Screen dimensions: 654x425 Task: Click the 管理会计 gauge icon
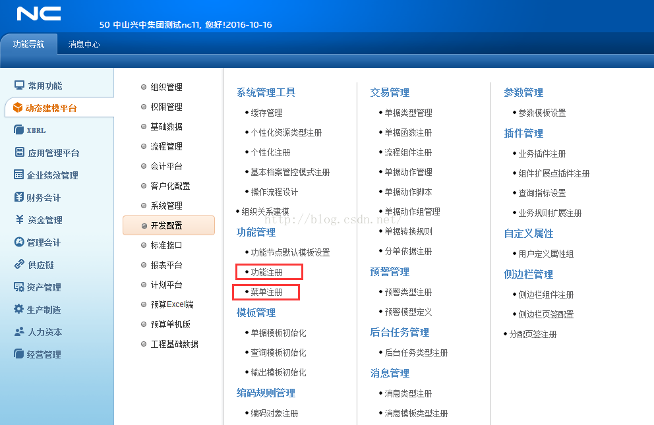pos(18,242)
